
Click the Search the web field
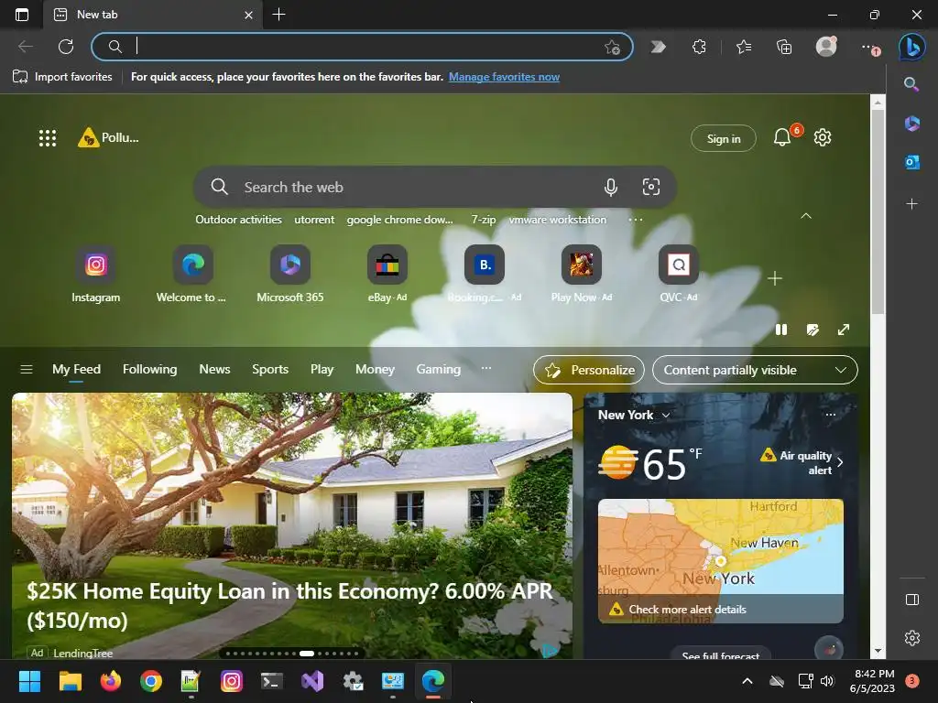435,187
